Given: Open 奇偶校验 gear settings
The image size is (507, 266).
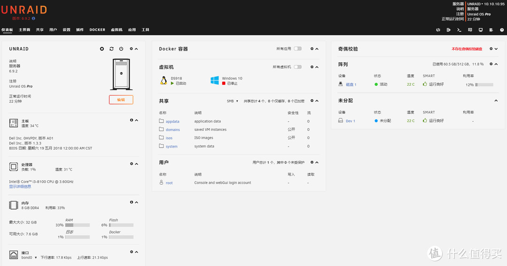Looking at the screenshot, I should pos(491,49).
